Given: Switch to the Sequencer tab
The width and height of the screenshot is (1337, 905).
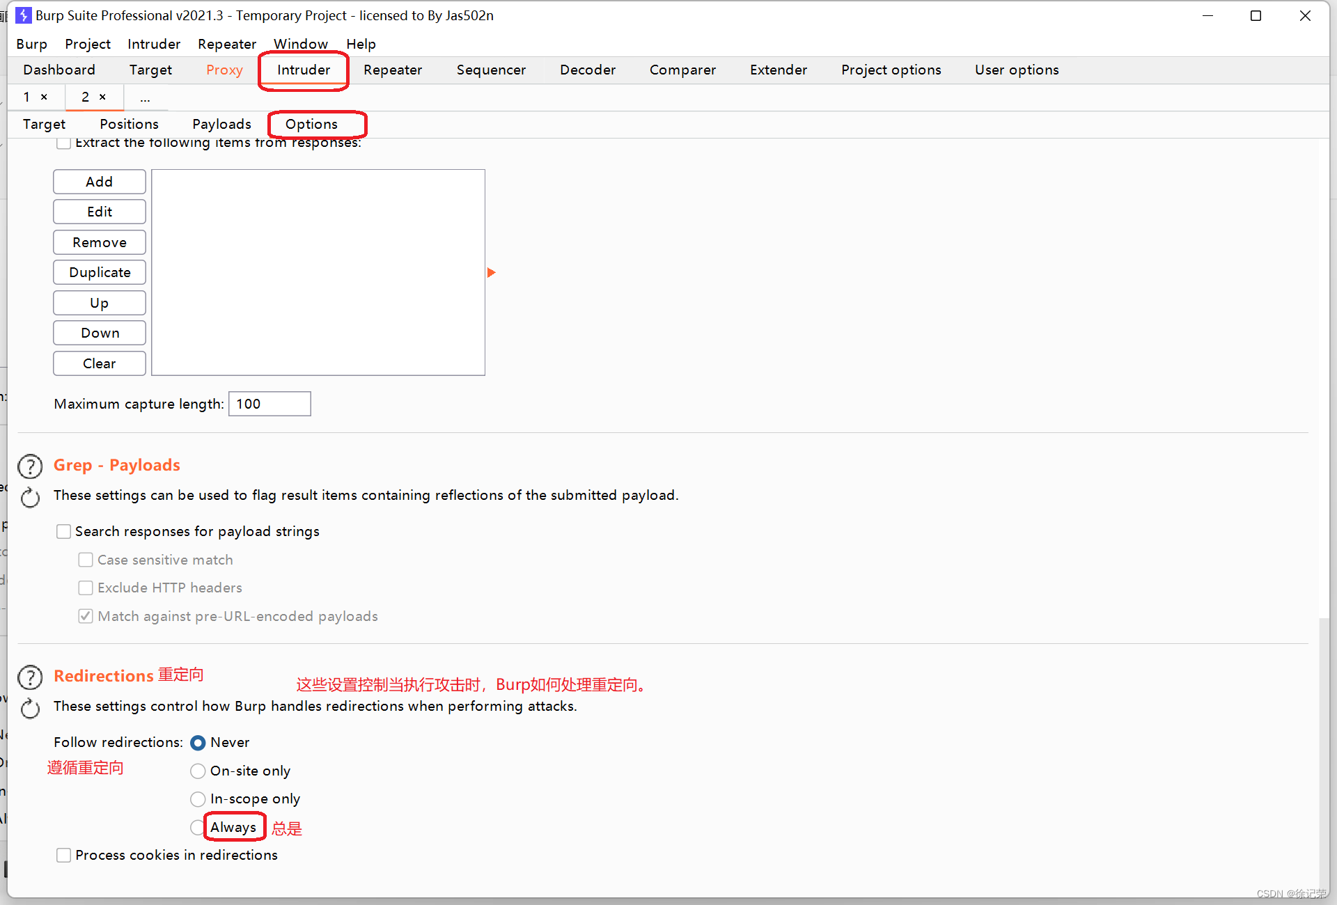Looking at the screenshot, I should point(491,70).
